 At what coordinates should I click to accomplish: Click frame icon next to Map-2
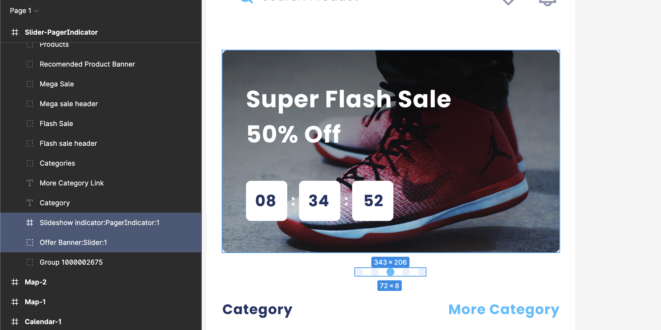pyautogui.click(x=15, y=282)
